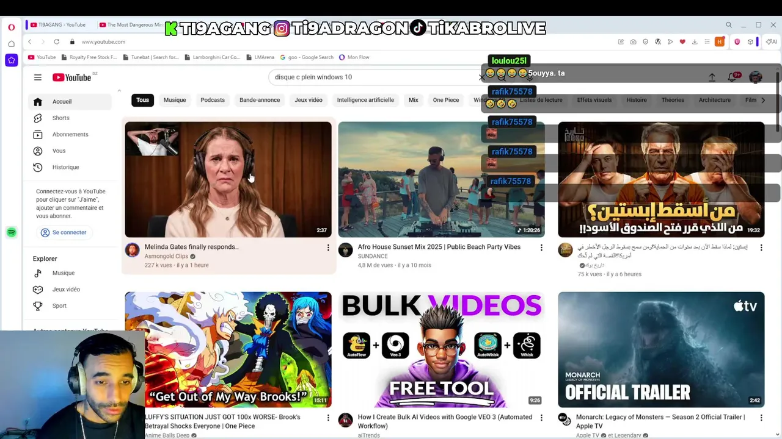Select the Mix filter chip
The height and width of the screenshot is (439, 782).
coord(414,100)
